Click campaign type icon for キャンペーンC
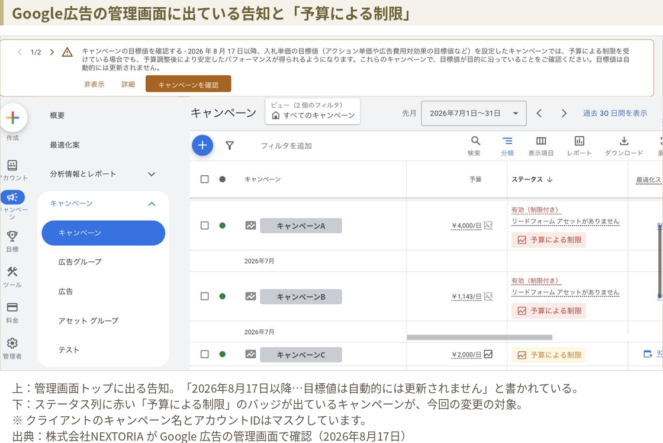 click(251, 354)
